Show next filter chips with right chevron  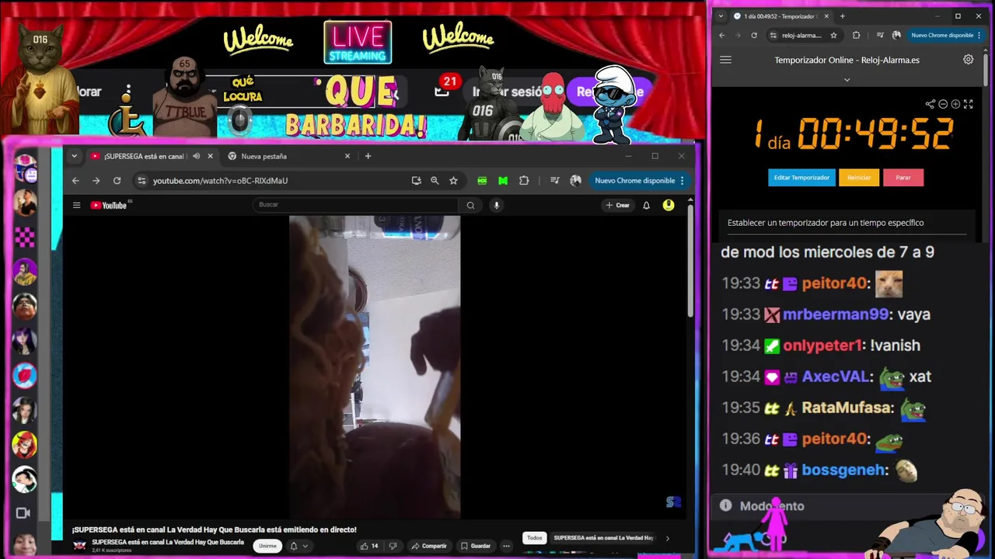pos(667,538)
